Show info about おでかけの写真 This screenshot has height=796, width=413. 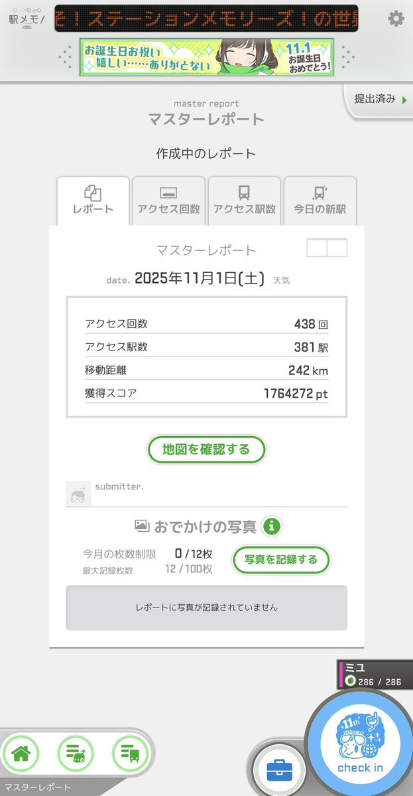pyautogui.click(x=272, y=527)
